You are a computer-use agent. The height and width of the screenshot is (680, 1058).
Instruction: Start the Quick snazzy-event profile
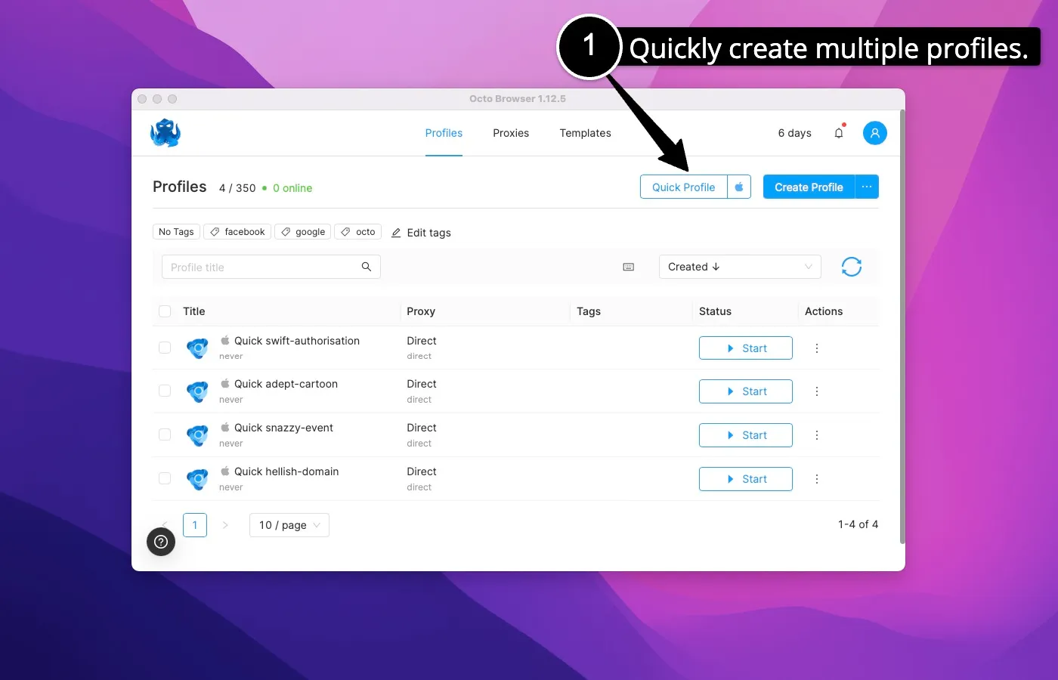coord(745,434)
